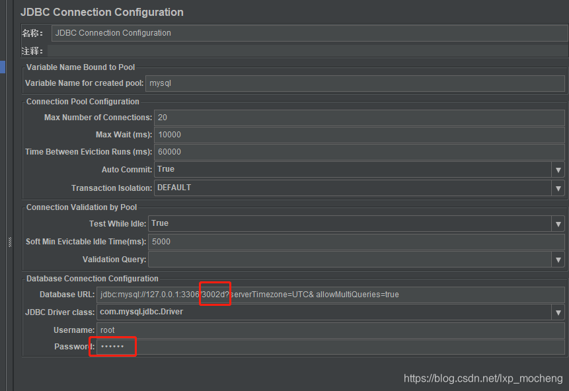Click the 名称 name input field
569x391 pixels.
(x=309, y=33)
